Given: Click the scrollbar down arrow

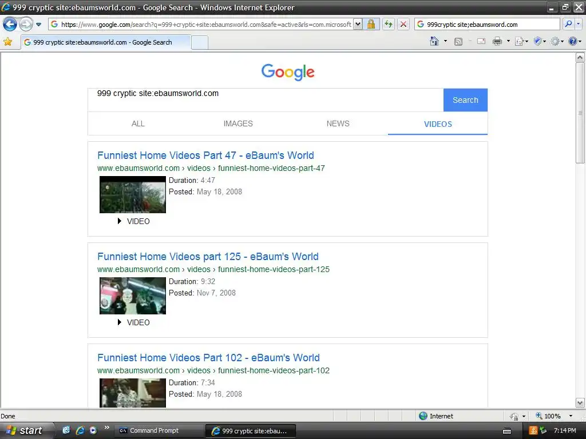Looking at the screenshot, I should point(580,403).
